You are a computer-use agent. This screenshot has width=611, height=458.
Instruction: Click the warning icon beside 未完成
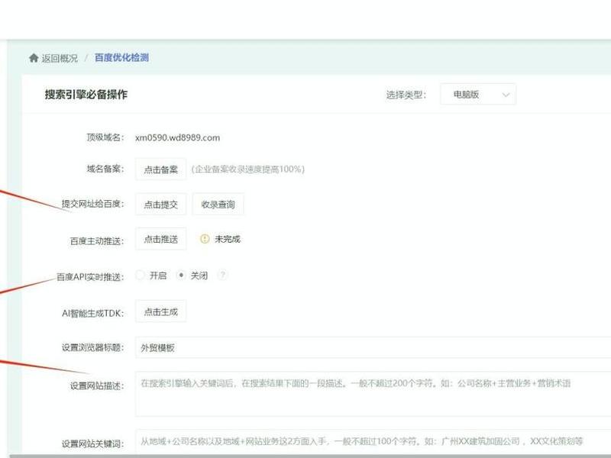(205, 239)
